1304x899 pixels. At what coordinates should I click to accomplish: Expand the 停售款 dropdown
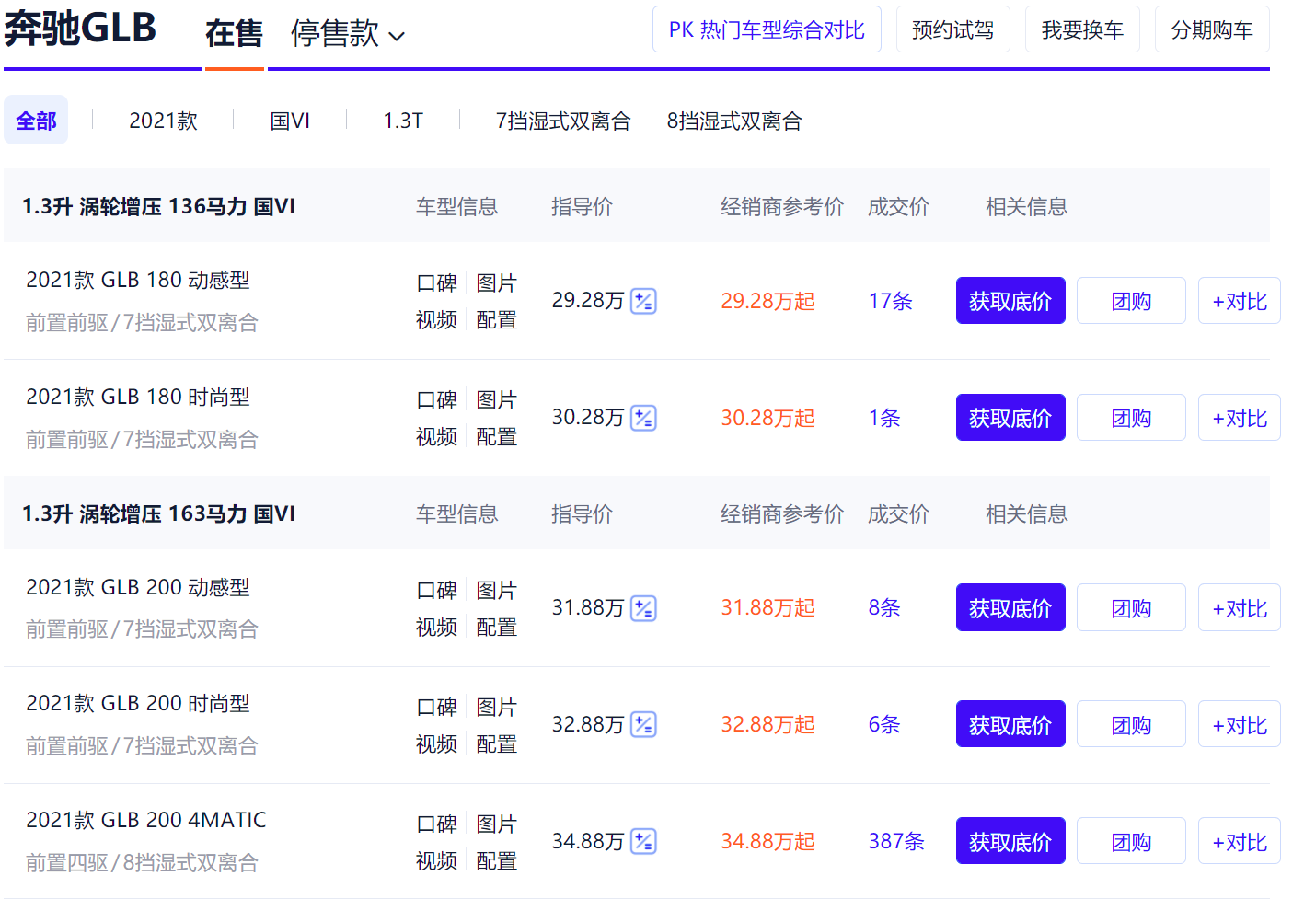[x=348, y=34]
